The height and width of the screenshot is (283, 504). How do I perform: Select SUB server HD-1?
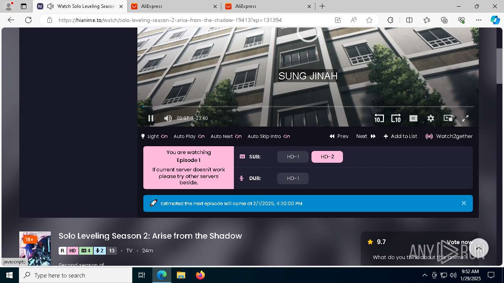point(293,157)
